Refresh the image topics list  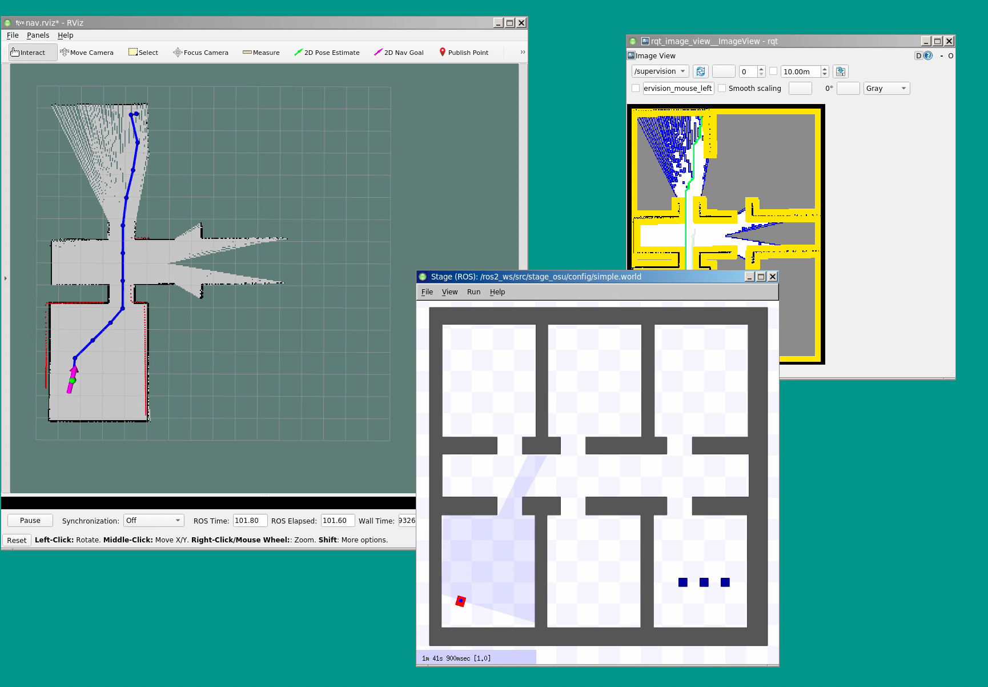[700, 71]
